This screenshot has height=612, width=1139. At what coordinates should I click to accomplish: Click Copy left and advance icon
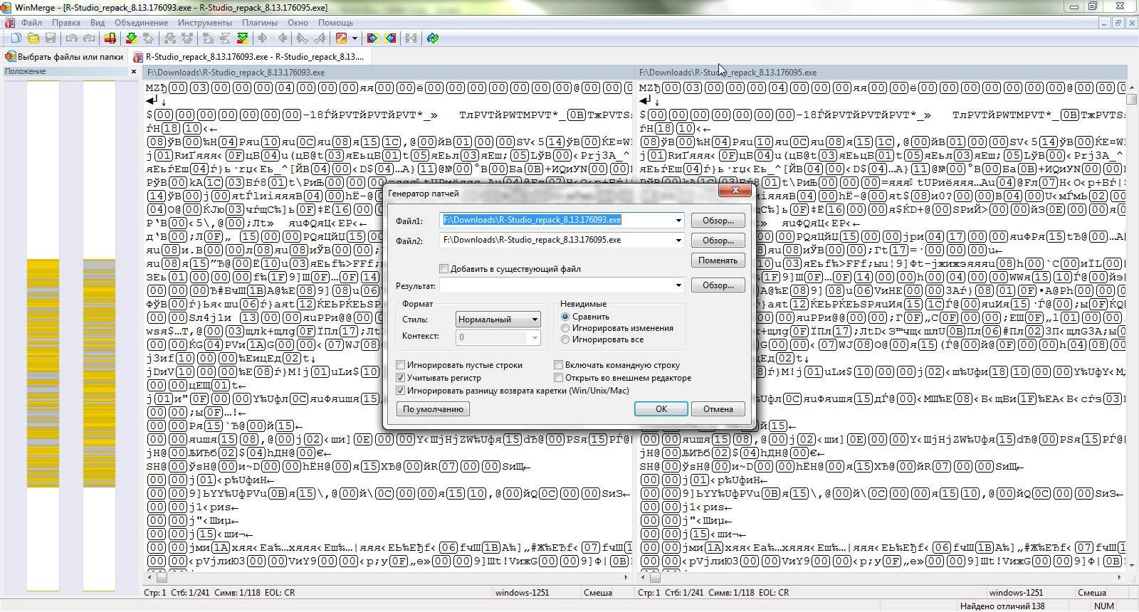(x=320, y=38)
